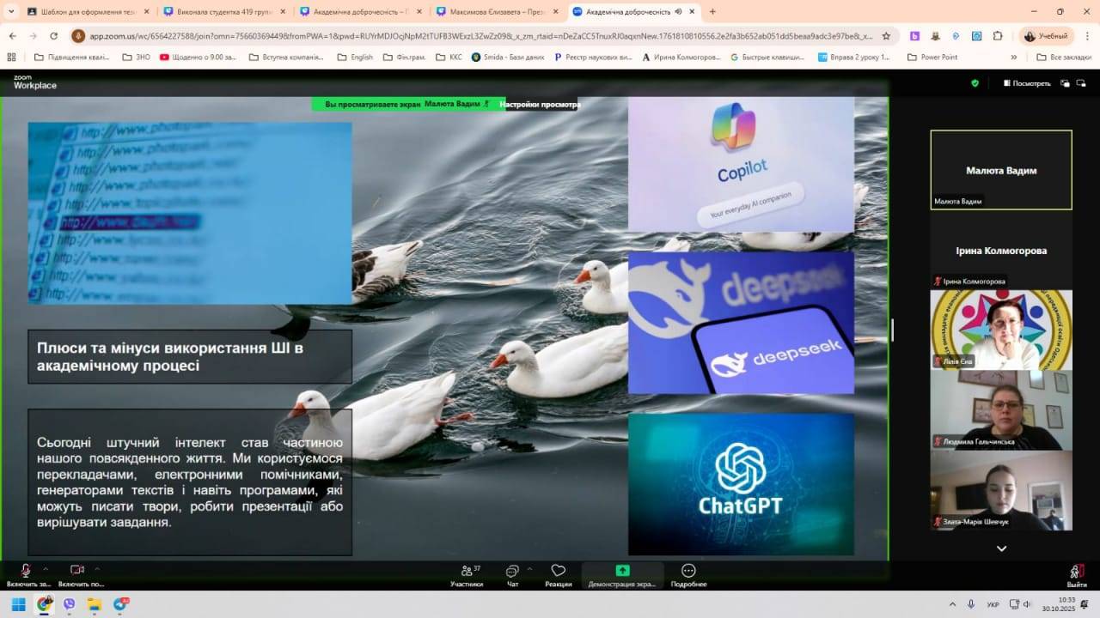Turn on the video camera

click(x=77, y=572)
